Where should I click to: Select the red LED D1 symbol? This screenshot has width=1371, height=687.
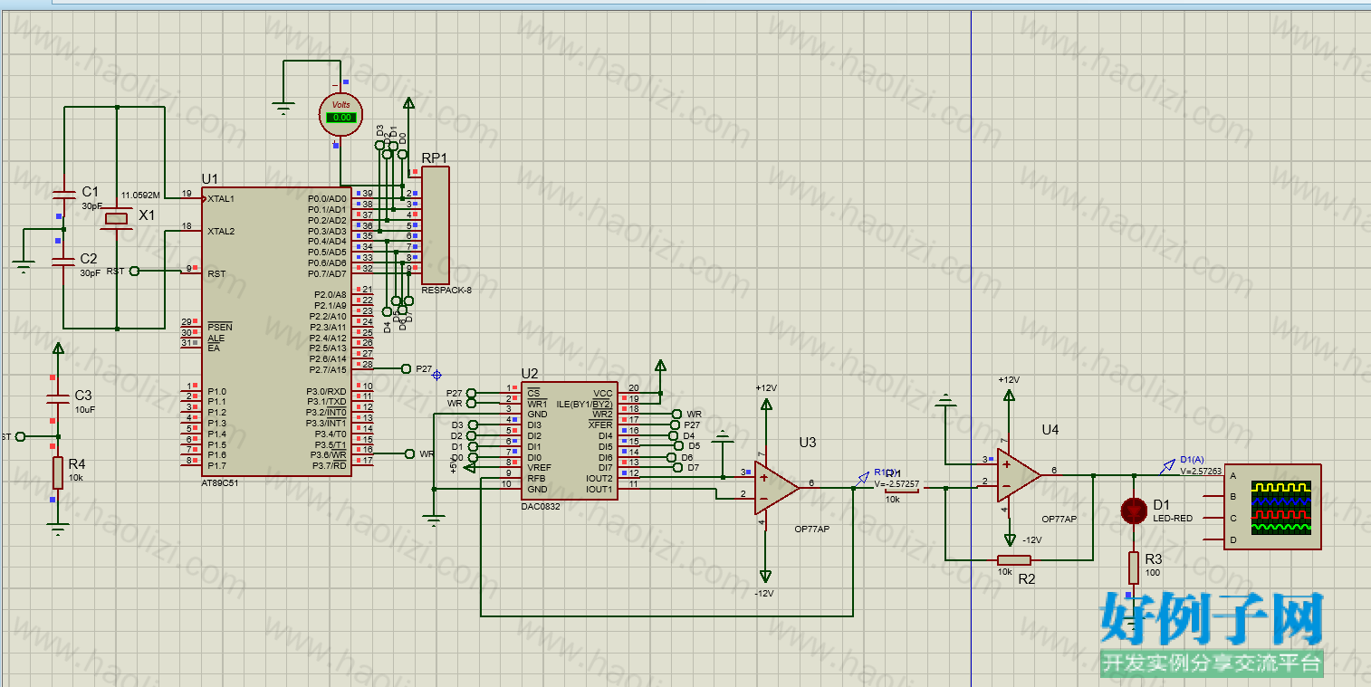[1133, 510]
